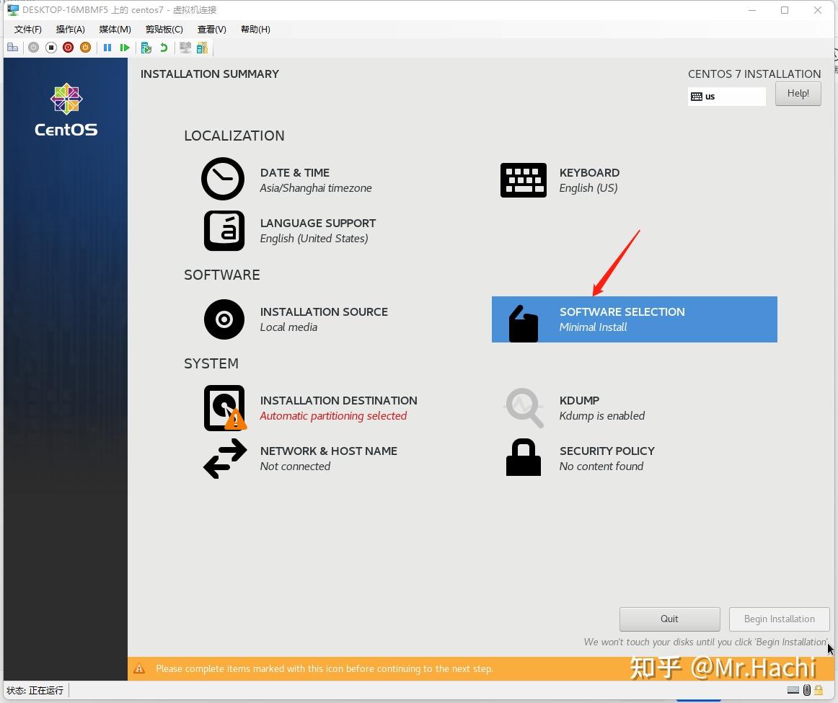Open the 文件(F) menu

pos(28,30)
